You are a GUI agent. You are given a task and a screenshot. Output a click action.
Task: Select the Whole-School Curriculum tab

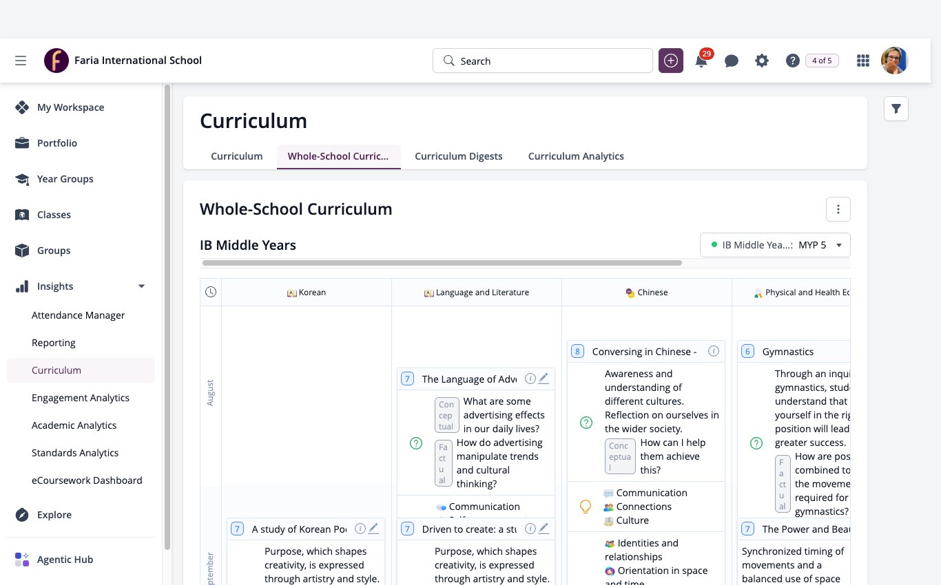[x=338, y=156]
